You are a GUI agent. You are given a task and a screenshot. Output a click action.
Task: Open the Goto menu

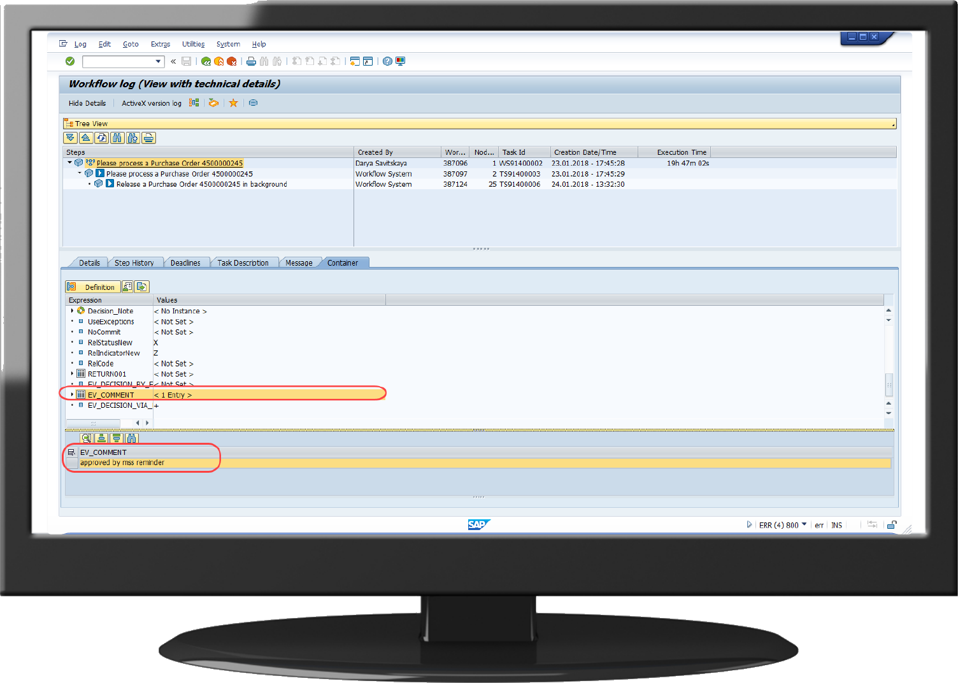131,44
